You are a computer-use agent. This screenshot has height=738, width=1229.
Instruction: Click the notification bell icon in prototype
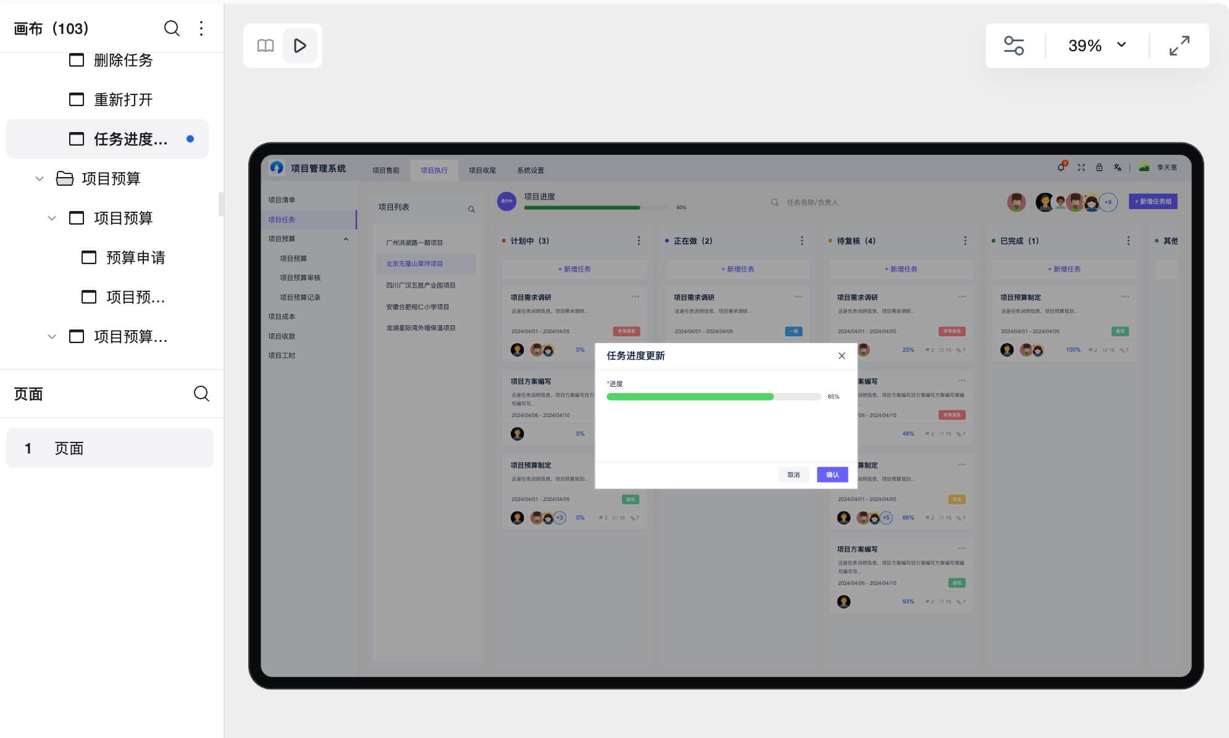tap(1061, 167)
